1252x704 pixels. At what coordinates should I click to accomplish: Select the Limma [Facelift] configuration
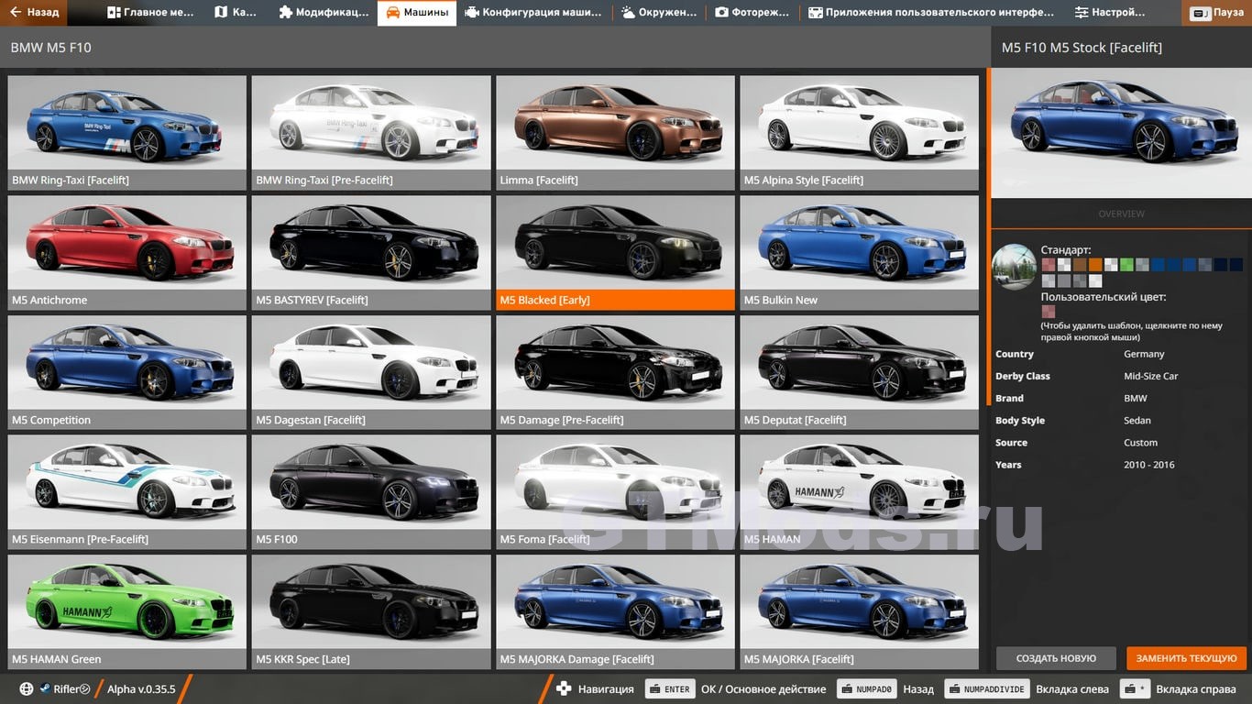tap(615, 133)
